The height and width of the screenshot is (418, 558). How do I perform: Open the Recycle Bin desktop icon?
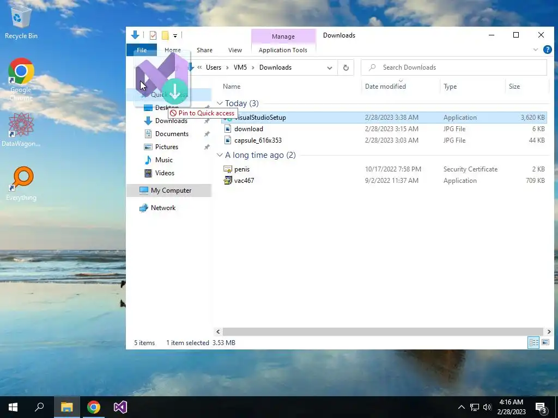21,22
